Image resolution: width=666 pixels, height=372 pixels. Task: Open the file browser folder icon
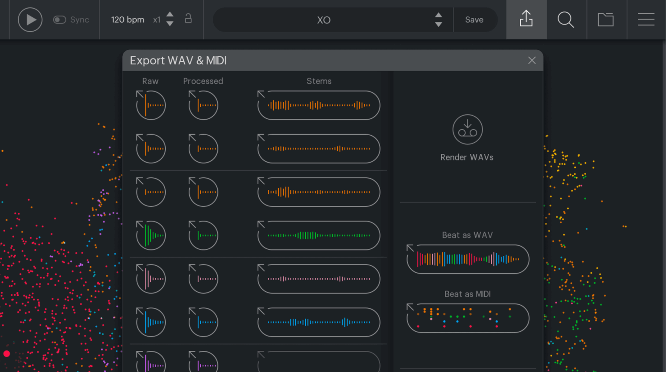(x=606, y=20)
